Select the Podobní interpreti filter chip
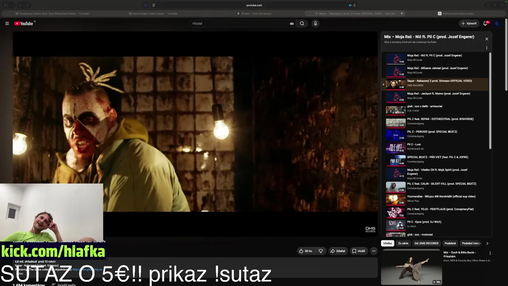The image size is (508, 286). point(471,243)
